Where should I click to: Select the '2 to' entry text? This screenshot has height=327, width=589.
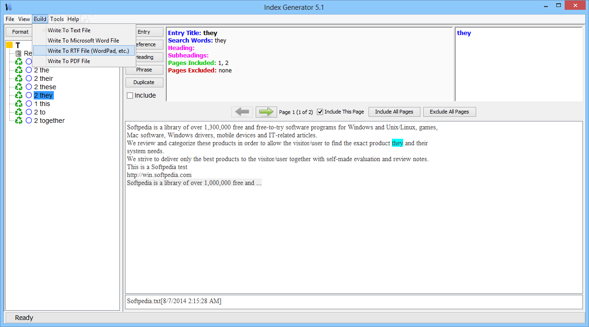point(40,112)
